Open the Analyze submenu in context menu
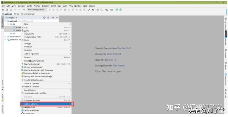This screenshot has width=228, height=117. (x=46, y=43)
